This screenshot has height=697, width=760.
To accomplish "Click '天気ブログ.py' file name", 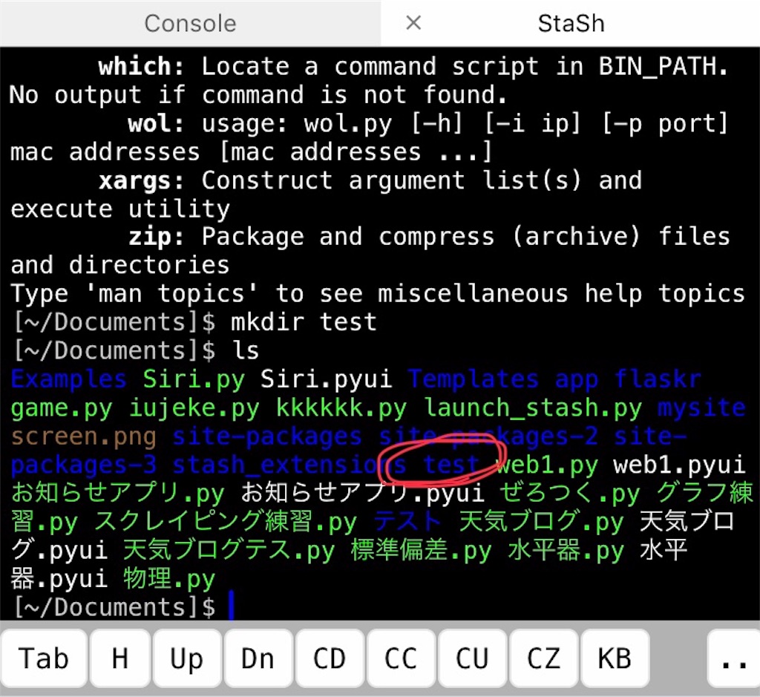I will pyautogui.click(x=541, y=522).
